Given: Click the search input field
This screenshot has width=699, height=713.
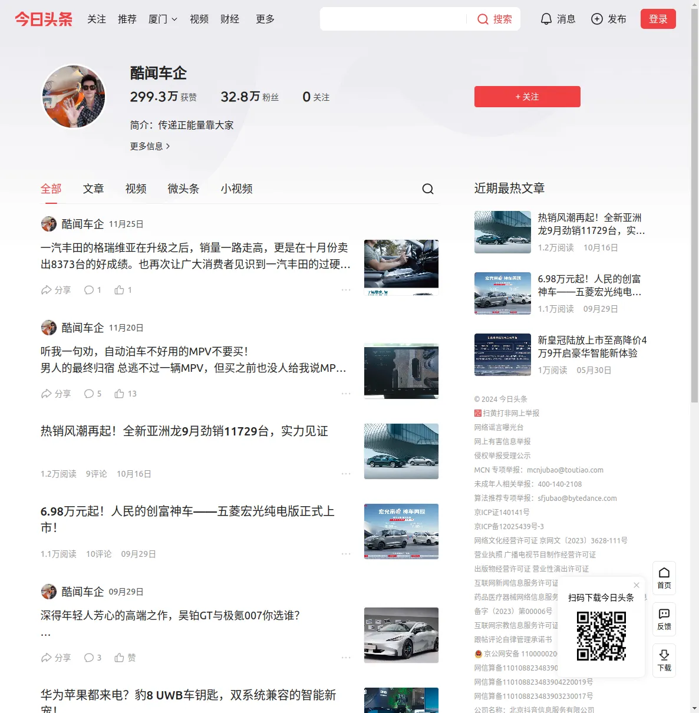Looking at the screenshot, I should pyautogui.click(x=394, y=19).
